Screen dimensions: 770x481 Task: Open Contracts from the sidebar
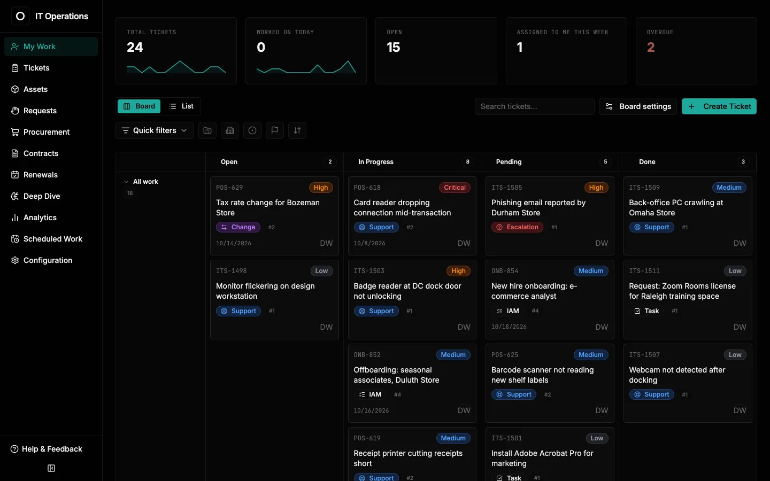(51, 153)
